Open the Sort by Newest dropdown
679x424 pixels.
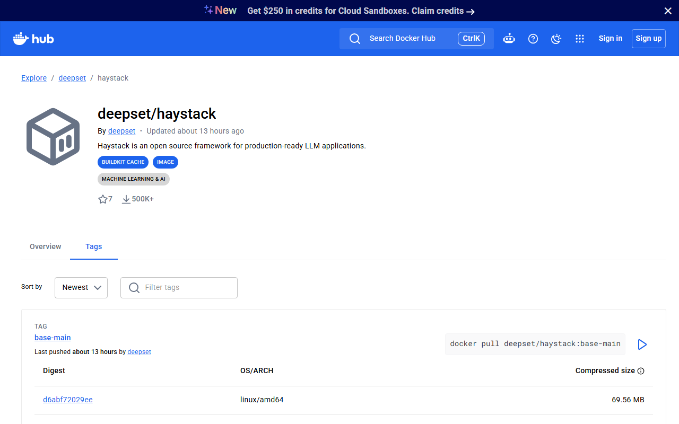click(x=81, y=287)
